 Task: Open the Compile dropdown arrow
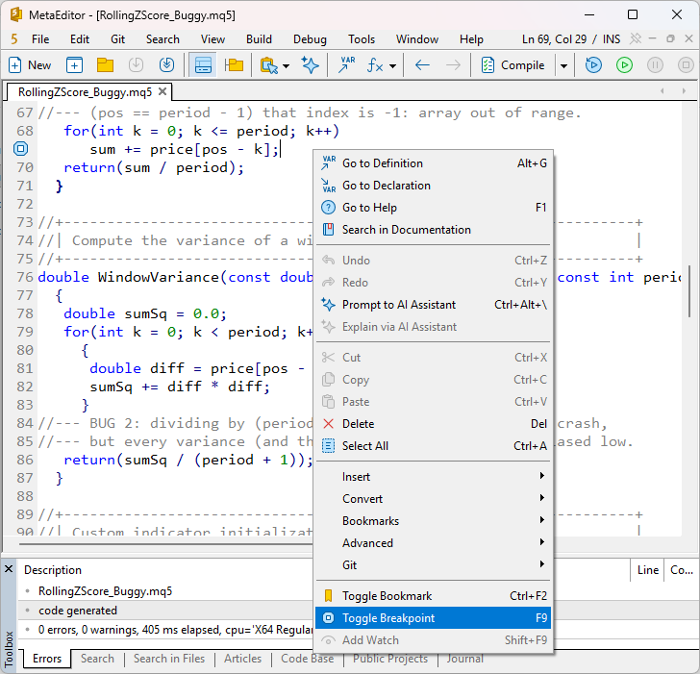point(563,66)
